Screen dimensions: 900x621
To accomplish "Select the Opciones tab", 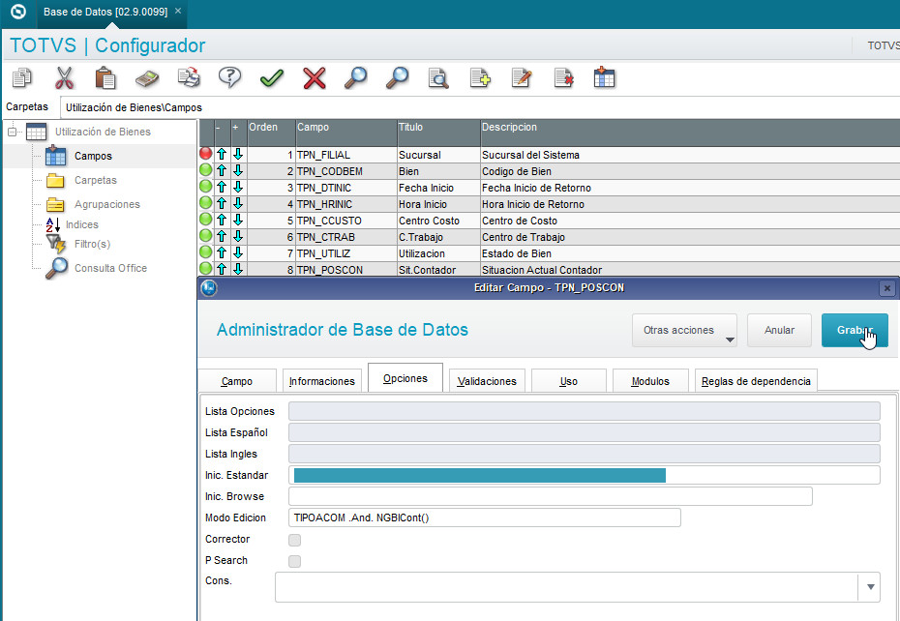I will coord(405,378).
